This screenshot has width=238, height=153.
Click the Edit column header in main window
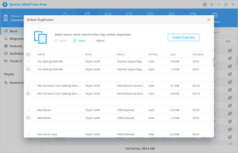click(228, 41)
